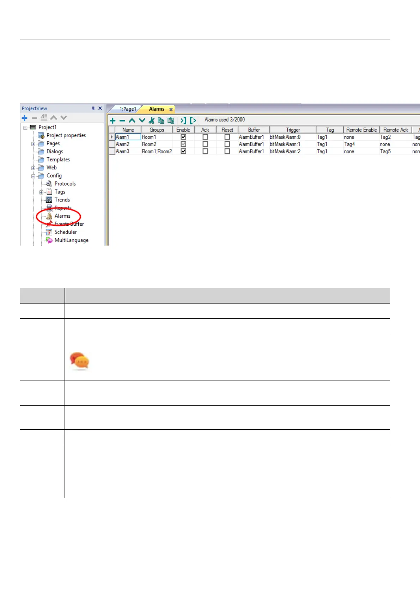This screenshot has height=595, width=420.
Task: Click the remove alarm minus icon
Action: pyautogui.click(x=122, y=120)
